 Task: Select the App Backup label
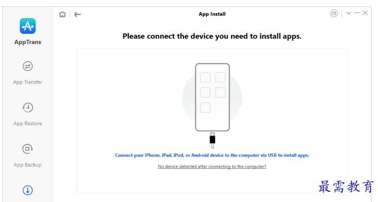(x=27, y=165)
